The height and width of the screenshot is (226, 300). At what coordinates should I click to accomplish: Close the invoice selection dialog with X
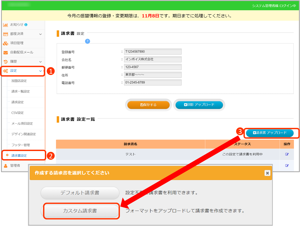(x=268, y=173)
